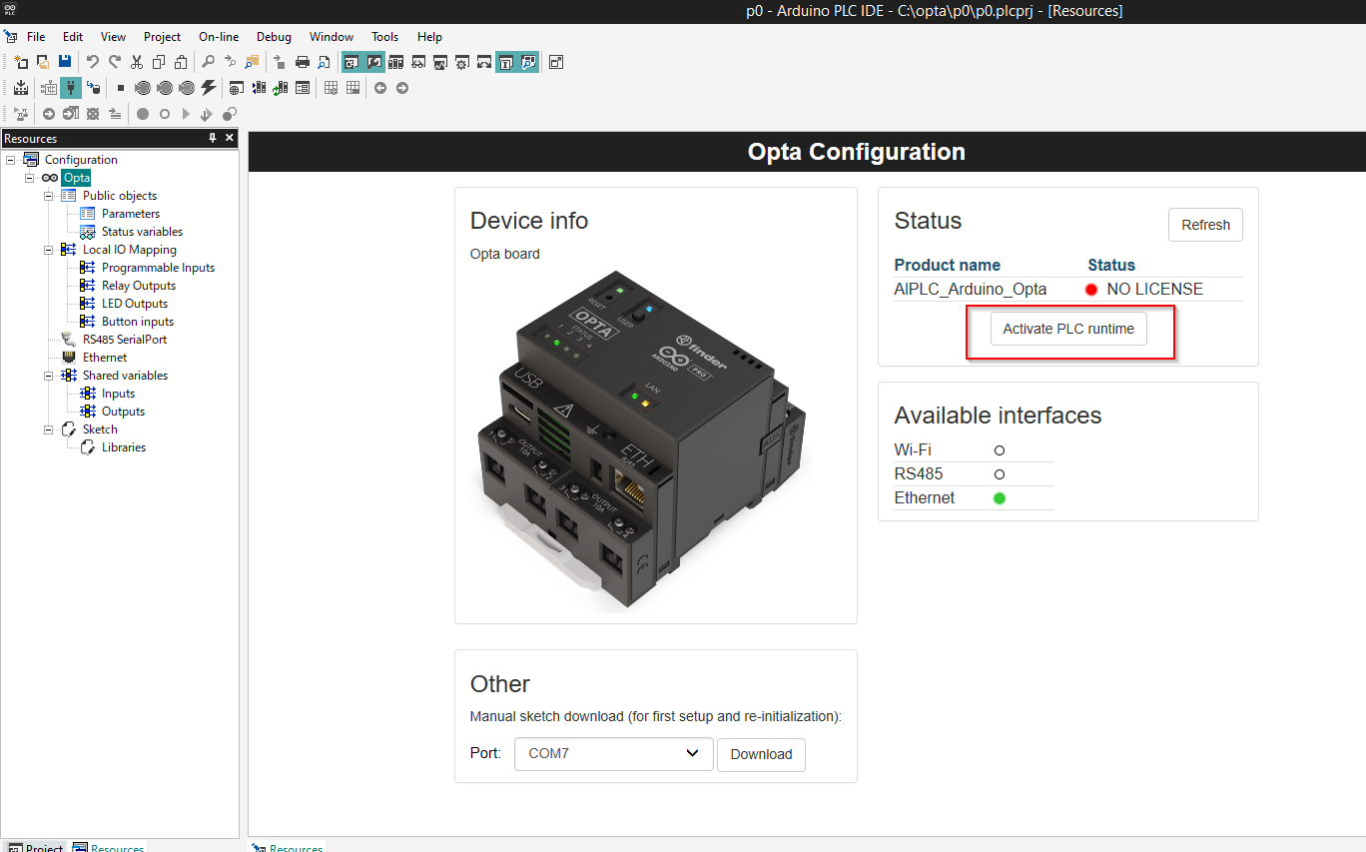Click the Compile project factory icon
Image resolution: width=1366 pixels, height=852 pixels.
pos(21,88)
